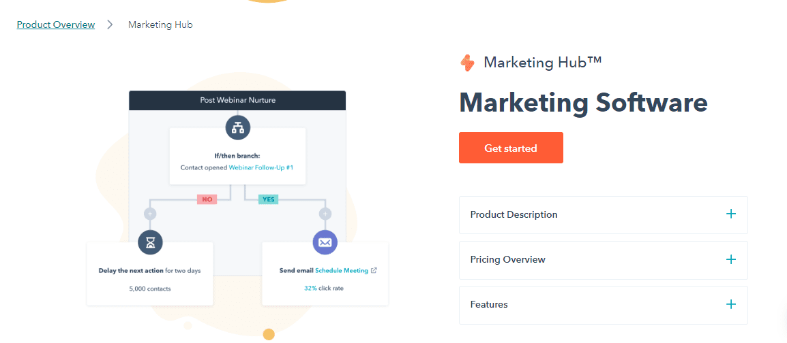Expand the Product Description section
This screenshot has height=343, width=787.
[604, 215]
